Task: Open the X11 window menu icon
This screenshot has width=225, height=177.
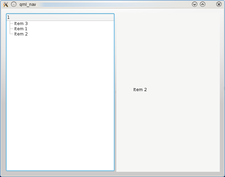Action: point(6,5)
